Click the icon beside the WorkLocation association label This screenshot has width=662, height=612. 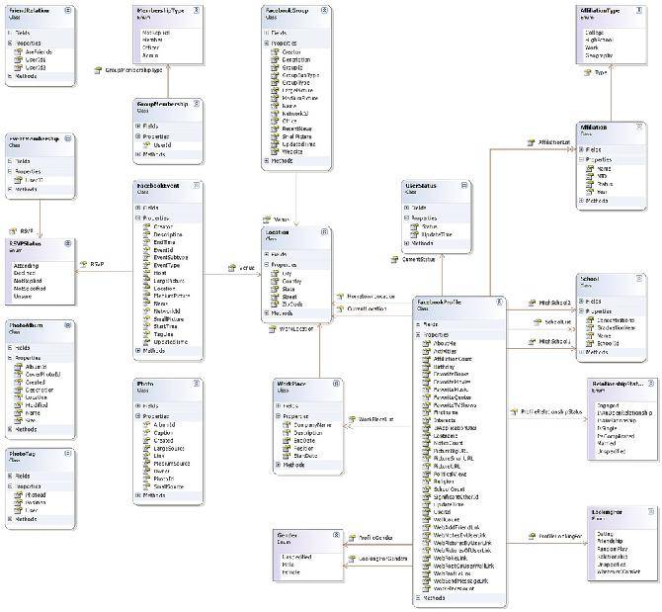click(273, 329)
